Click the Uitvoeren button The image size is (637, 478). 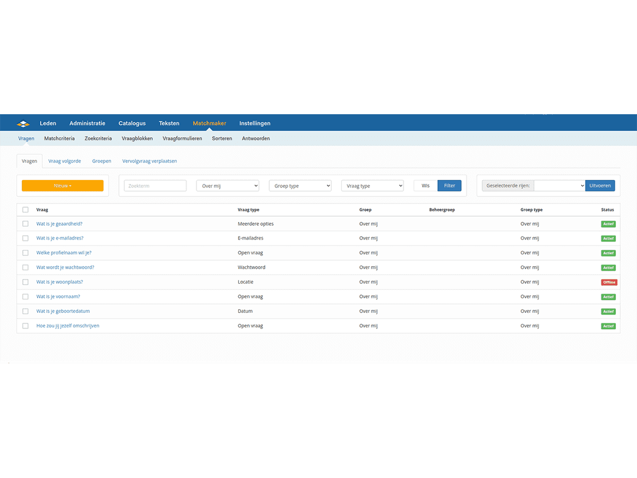pos(600,186)
